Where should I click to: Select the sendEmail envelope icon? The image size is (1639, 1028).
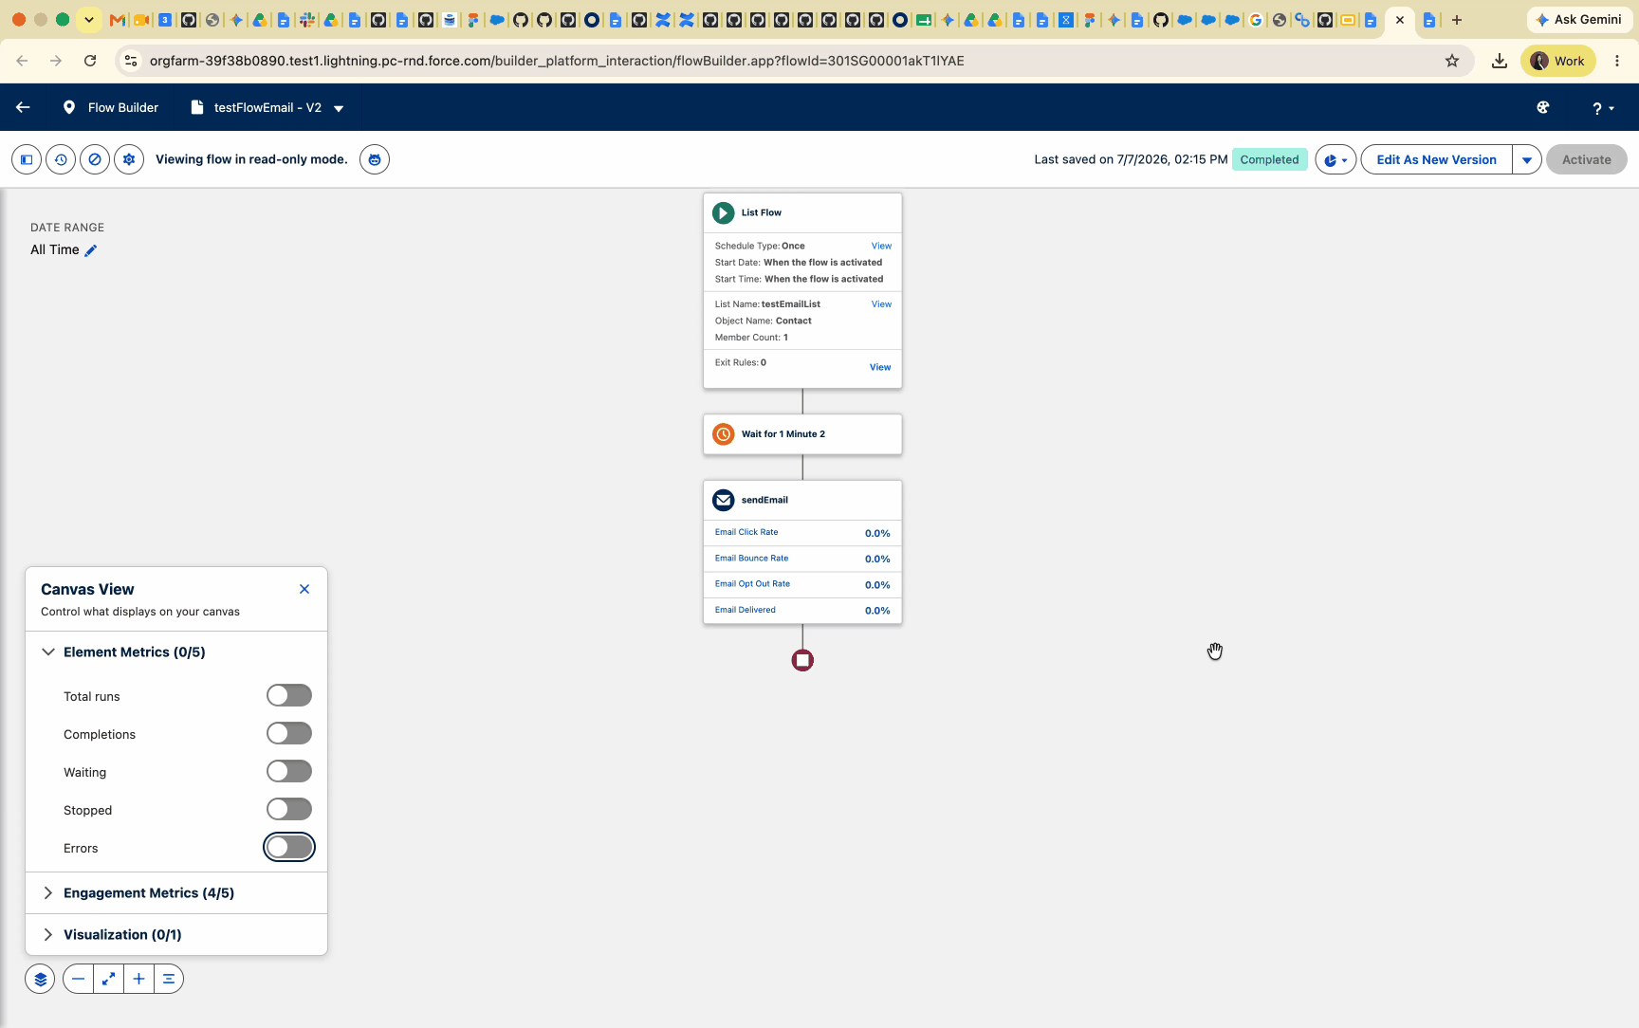tap(724, 500)
